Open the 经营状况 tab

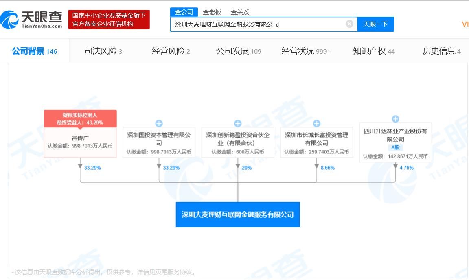click(306, 51)
